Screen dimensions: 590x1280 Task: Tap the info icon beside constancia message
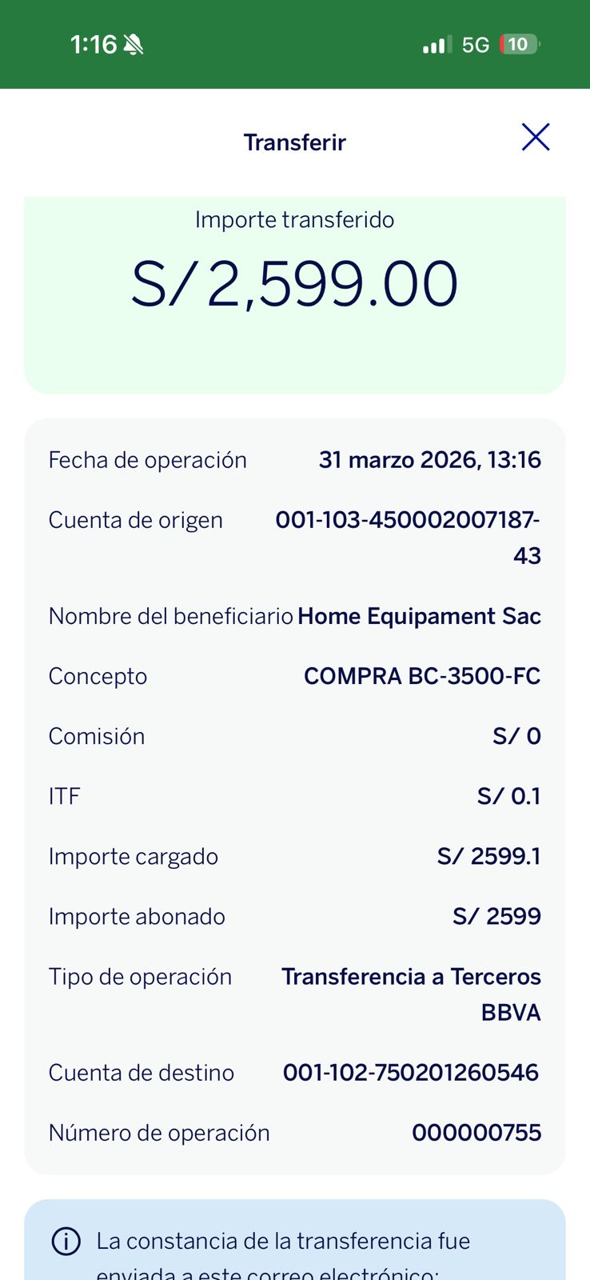point(66,1242)
